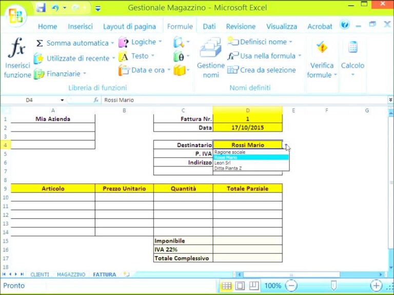394x295 pixels.
Task: Open Gestione nomi manager
Action: (x=210, y=58)
